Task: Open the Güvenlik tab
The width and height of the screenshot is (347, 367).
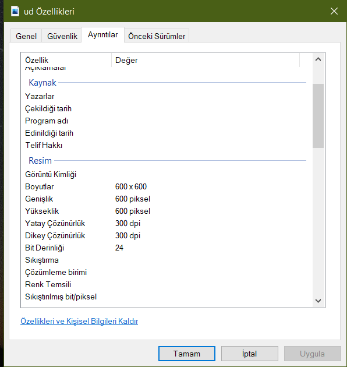Action: (62, 36)
